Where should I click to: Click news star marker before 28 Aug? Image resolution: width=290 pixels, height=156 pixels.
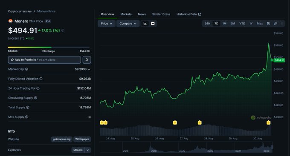tap(200, 122)
